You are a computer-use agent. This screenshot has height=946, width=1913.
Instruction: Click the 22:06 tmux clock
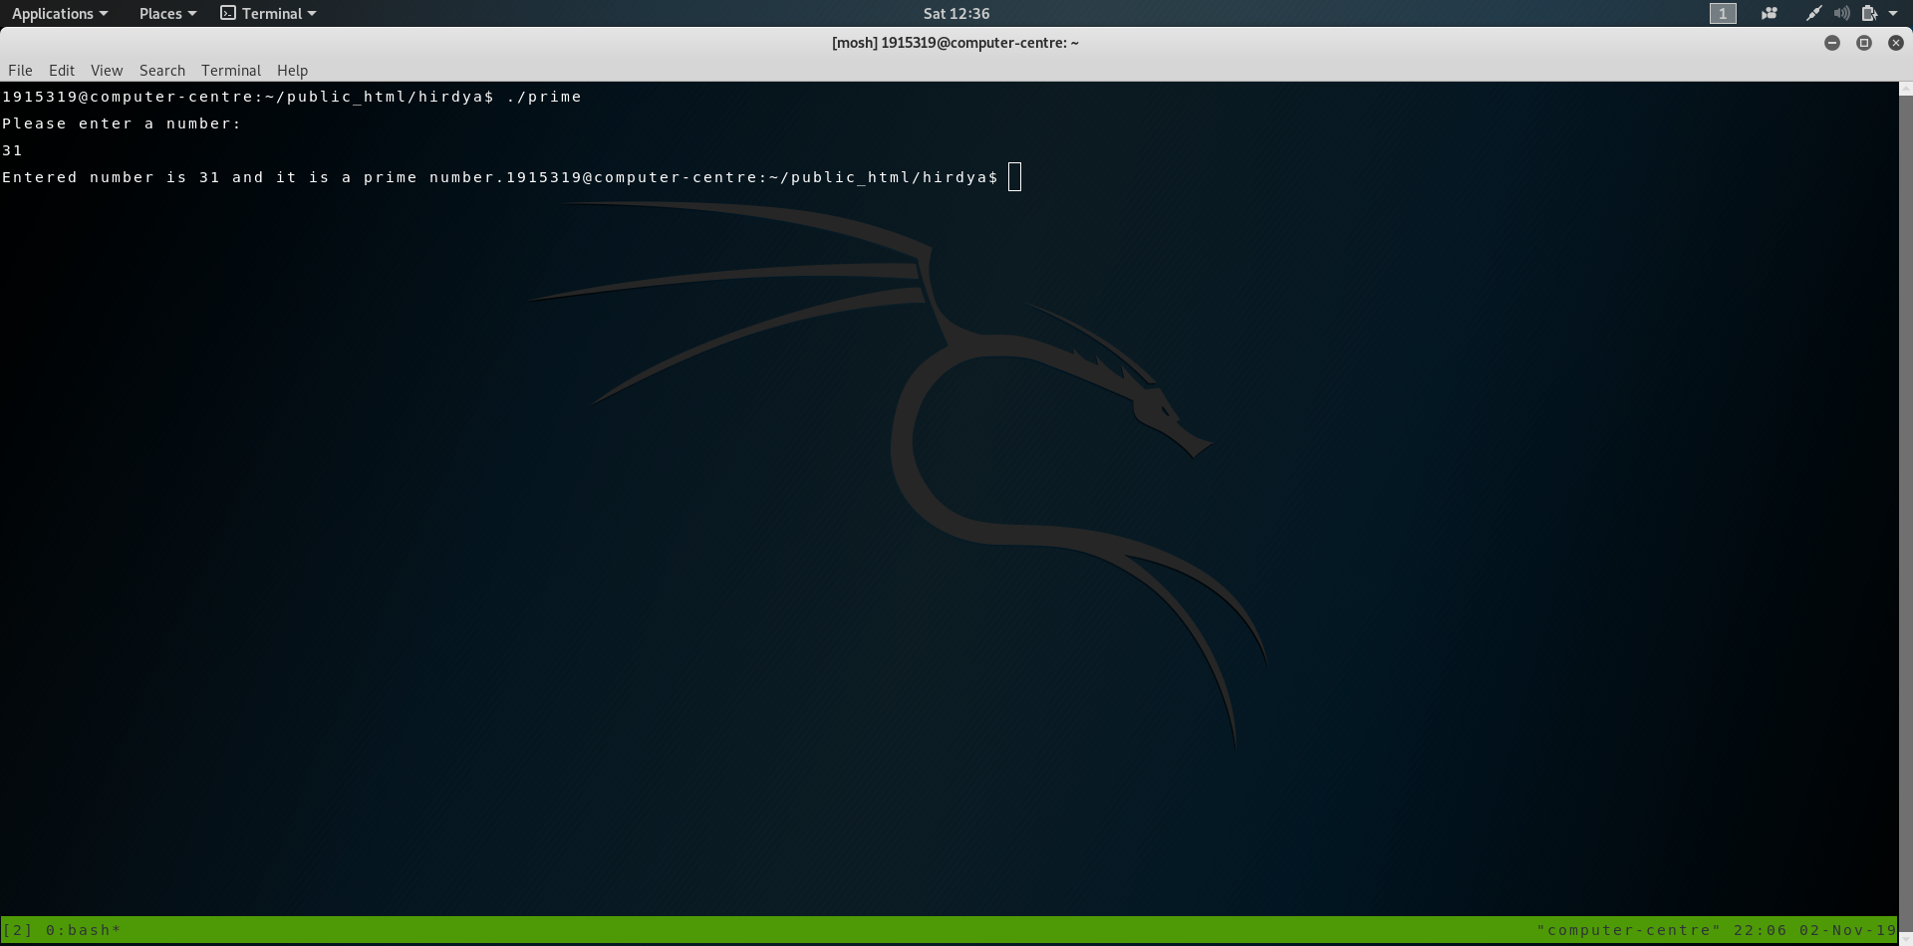pos(1761,930)
